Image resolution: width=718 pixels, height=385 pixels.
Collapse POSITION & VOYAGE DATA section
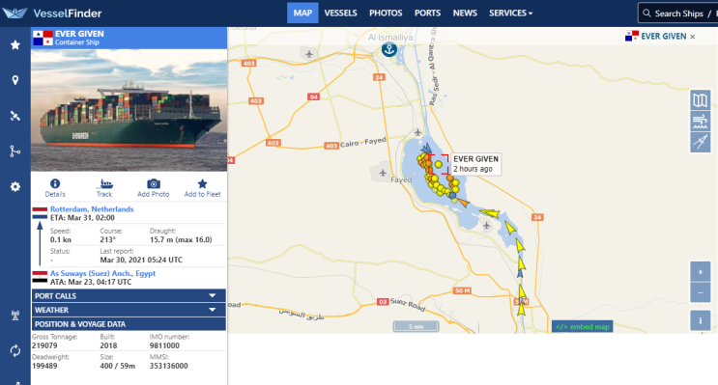pos(129,324)
